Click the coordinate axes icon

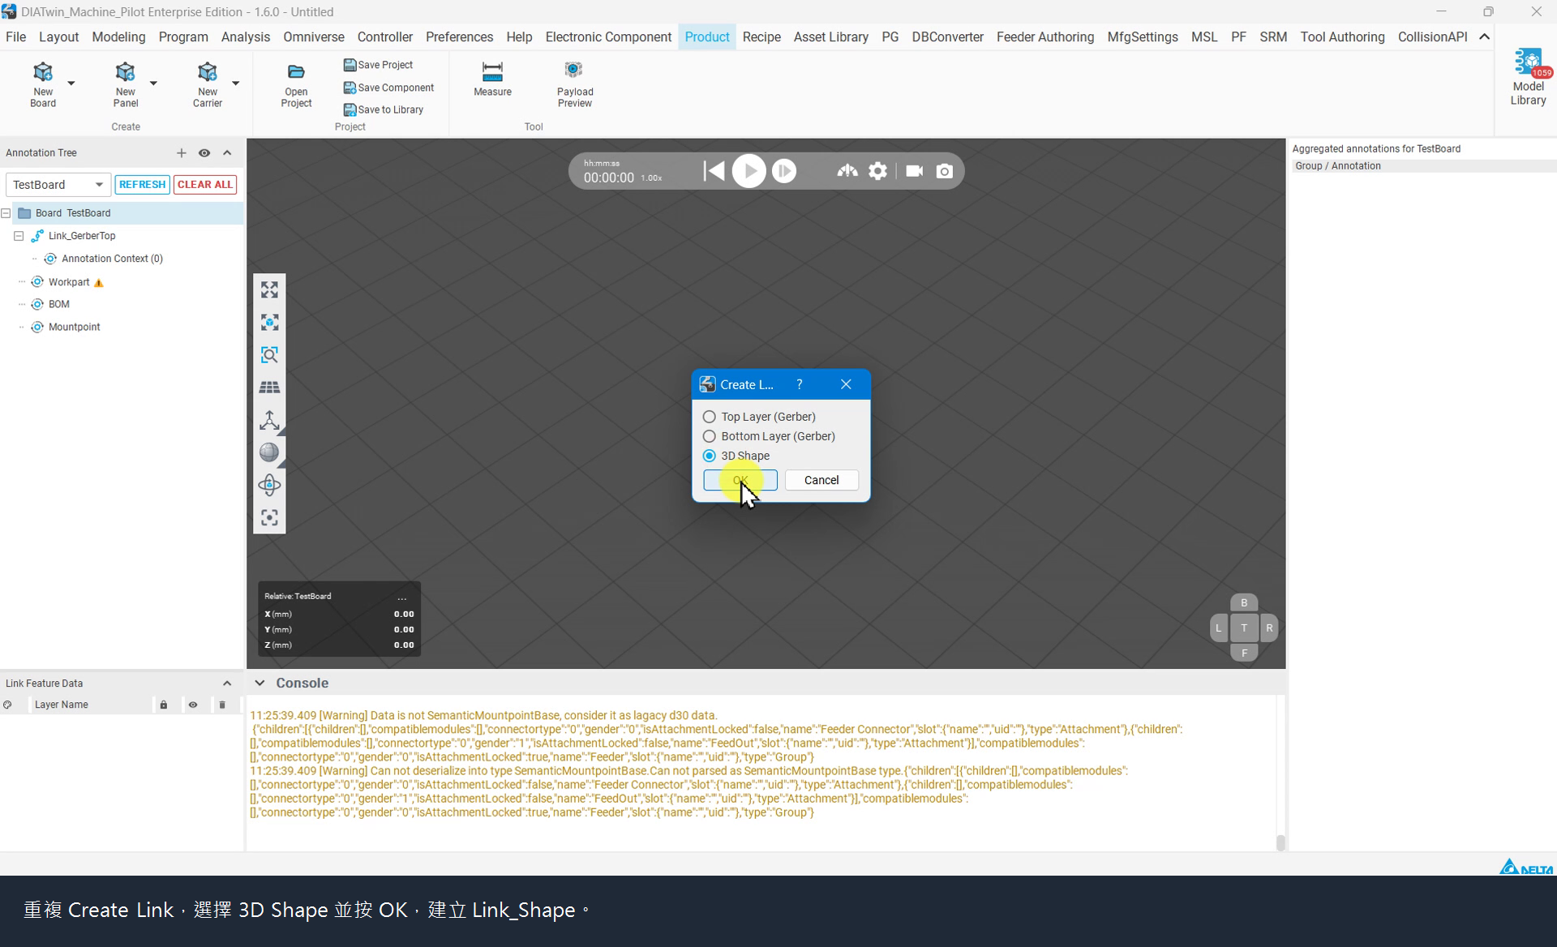(269, 420)
